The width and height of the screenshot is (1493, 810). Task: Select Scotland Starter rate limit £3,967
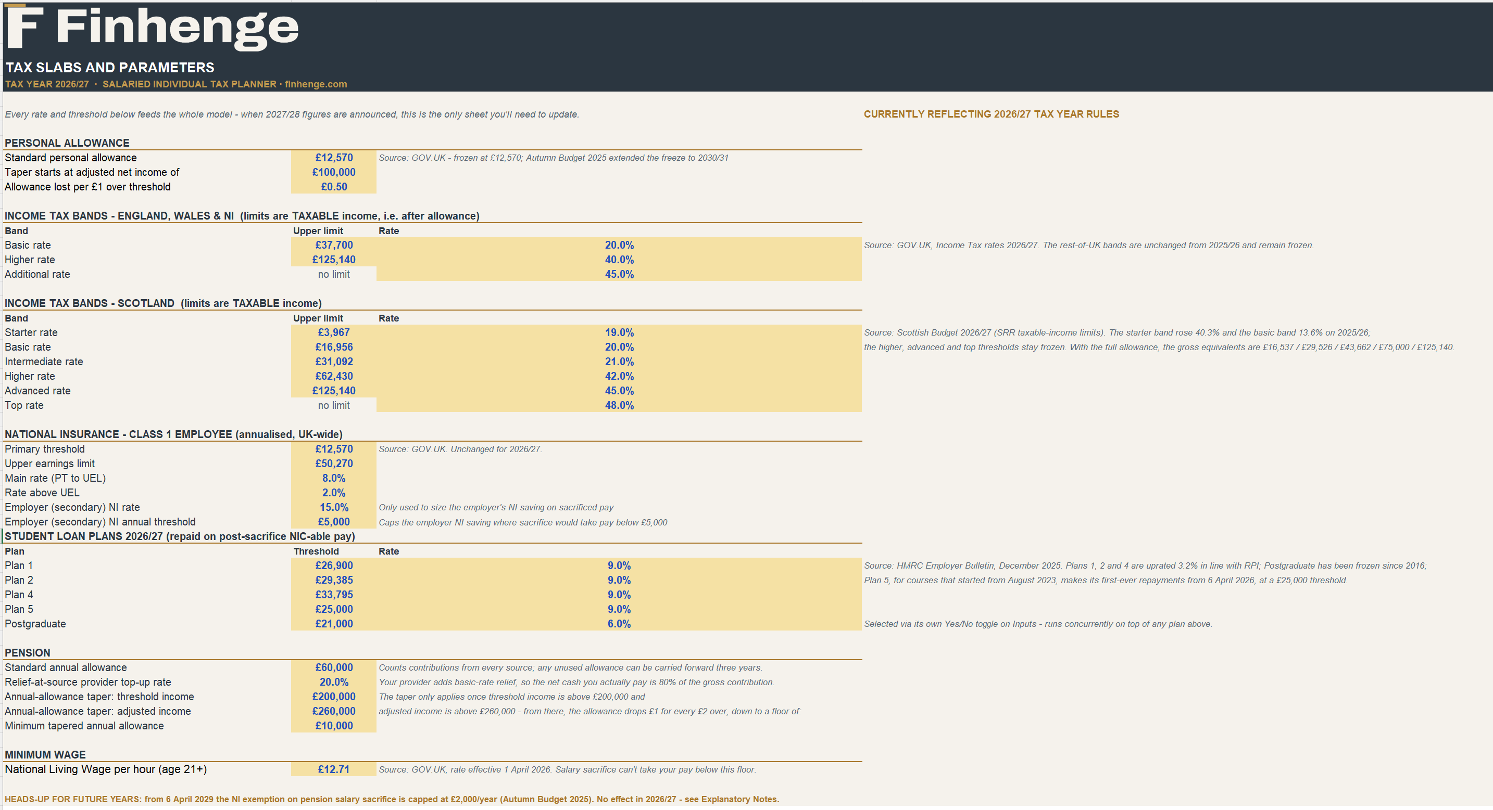[x=334, y=332]
